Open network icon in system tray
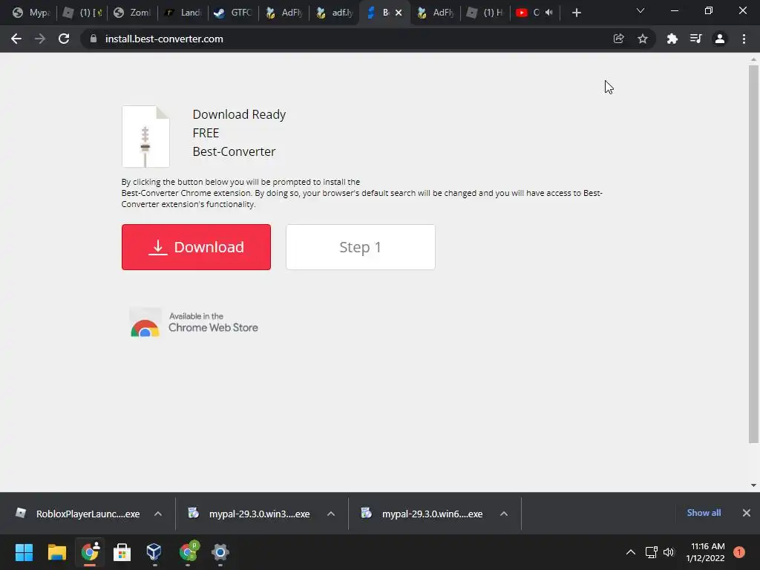This screenshot has height=570, width=760. 652,552
